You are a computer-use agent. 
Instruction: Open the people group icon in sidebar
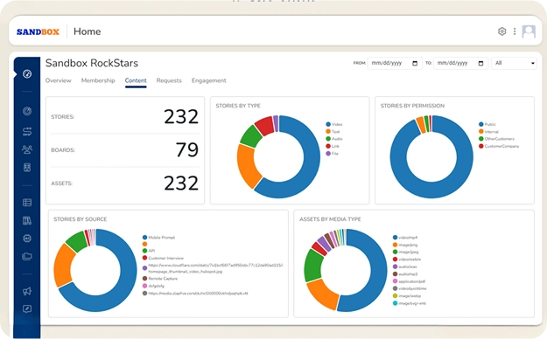pyautogui.click(x=27, y=149)
